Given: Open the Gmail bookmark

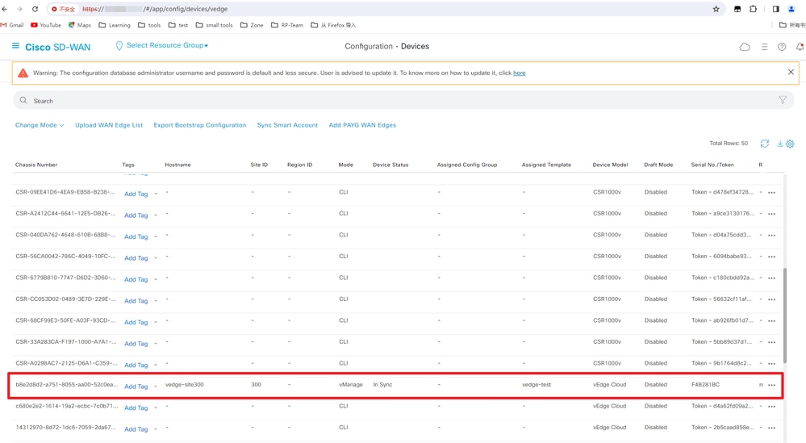Looking at the screenshot, I should pyautogui.click(x=12, y=25).
